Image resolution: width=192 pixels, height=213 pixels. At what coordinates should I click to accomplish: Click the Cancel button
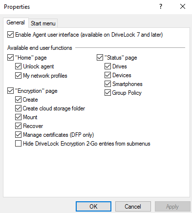(x=133, y=206)
